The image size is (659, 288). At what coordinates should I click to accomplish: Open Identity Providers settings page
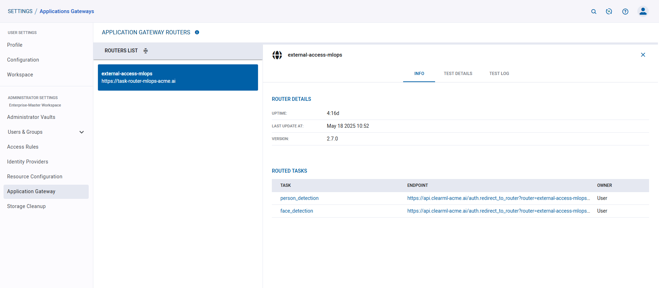click(28, 162)
